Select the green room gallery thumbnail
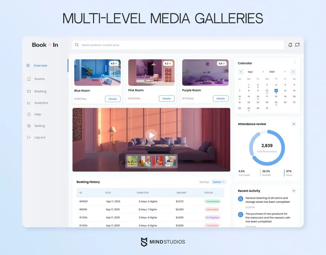Screen dimensions: 326x255 132,161
